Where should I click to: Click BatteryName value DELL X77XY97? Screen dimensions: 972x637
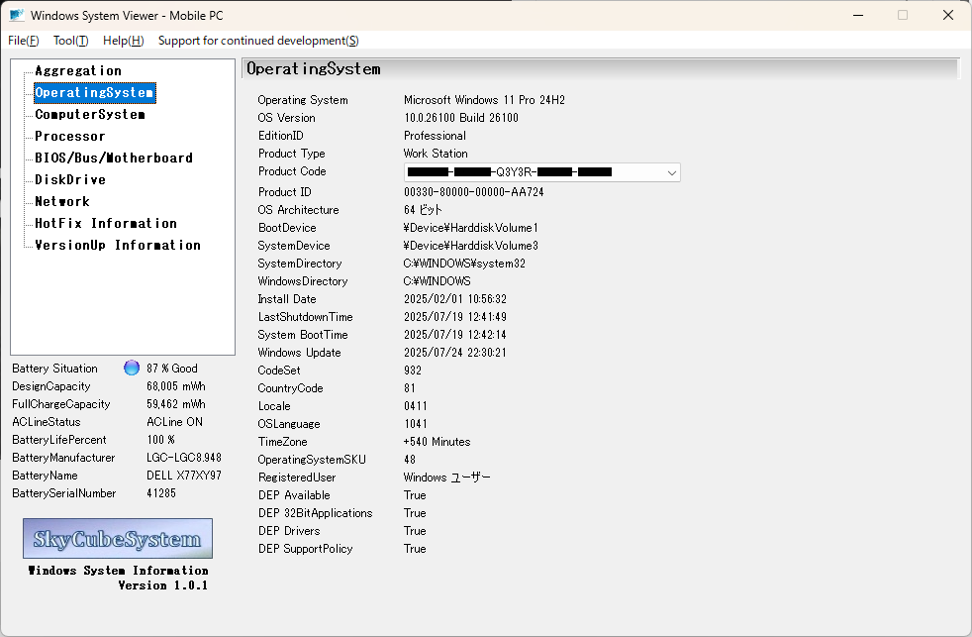click(183, 476)
